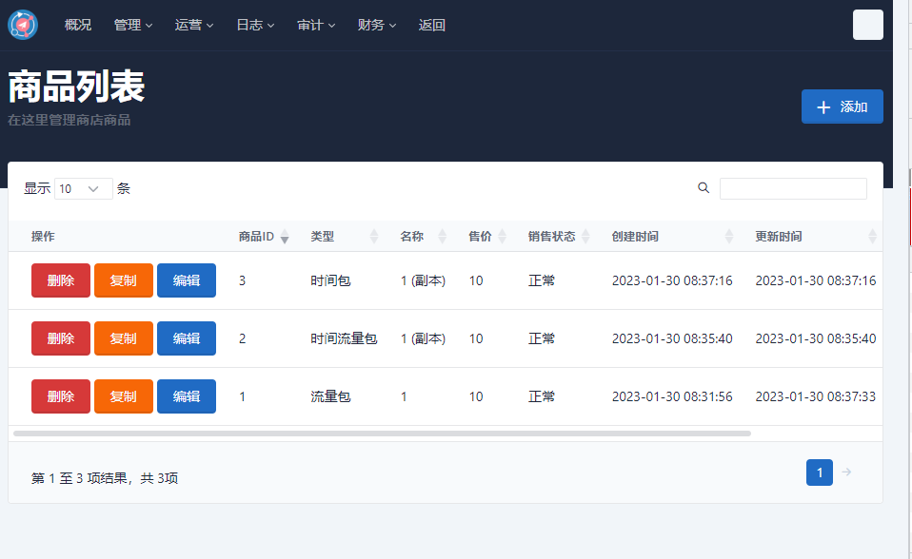The image size is (912, 559).
Task: Expand the 日志 menu
Action: (255, 25)
